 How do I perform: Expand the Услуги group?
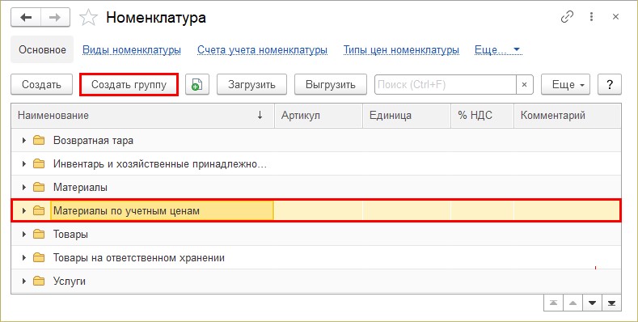click(24, 281)
